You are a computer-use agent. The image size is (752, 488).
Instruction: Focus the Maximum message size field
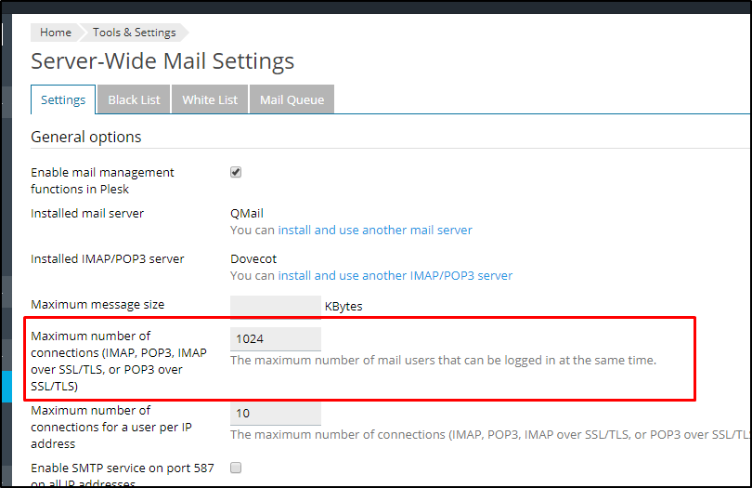tap(276, 305)
